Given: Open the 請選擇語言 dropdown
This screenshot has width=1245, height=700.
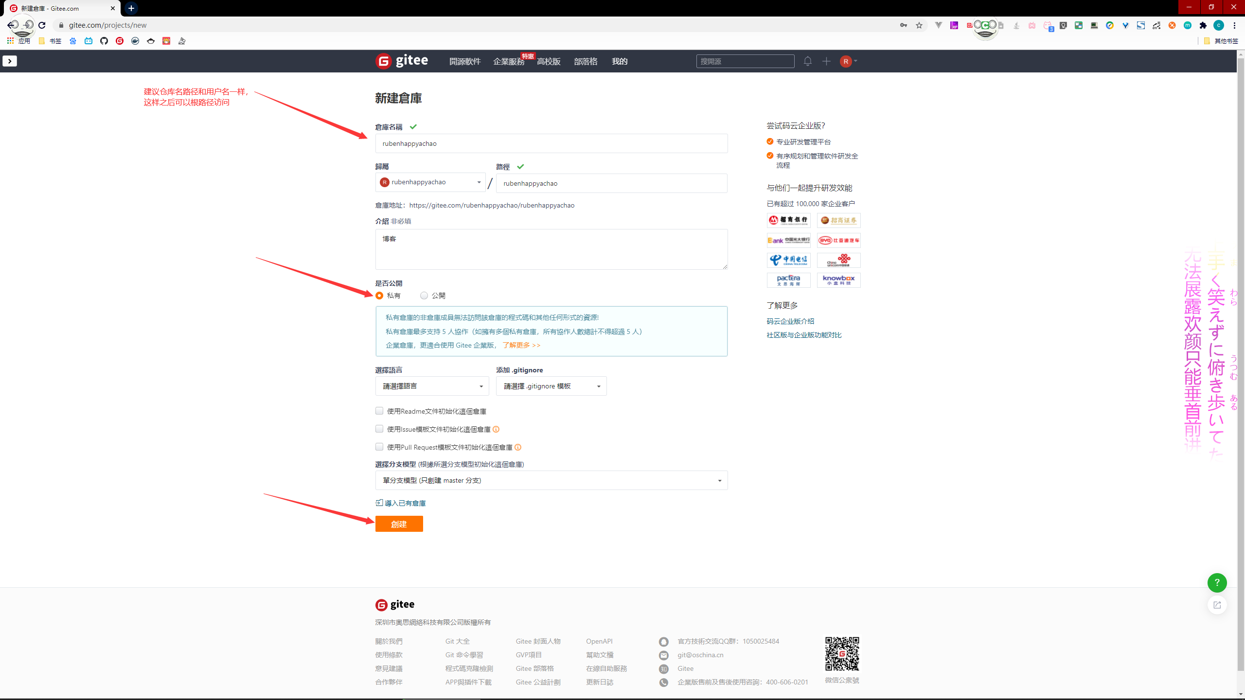Looking at the screenshot, I should pyautogui.click(x=432, y=386).
